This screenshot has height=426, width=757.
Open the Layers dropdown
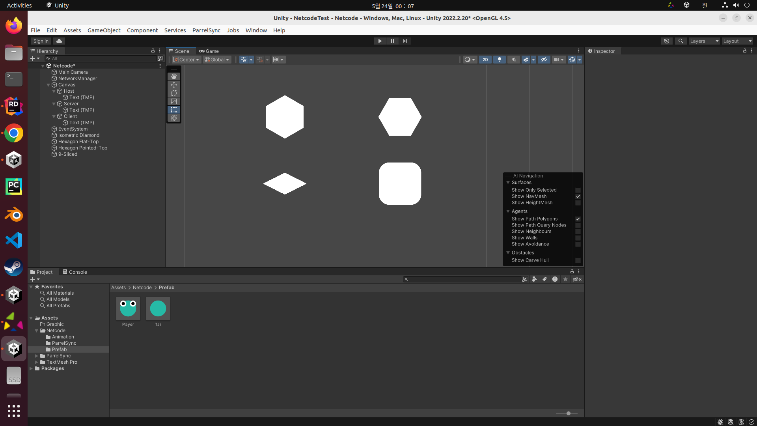click(x=704, y=41)
